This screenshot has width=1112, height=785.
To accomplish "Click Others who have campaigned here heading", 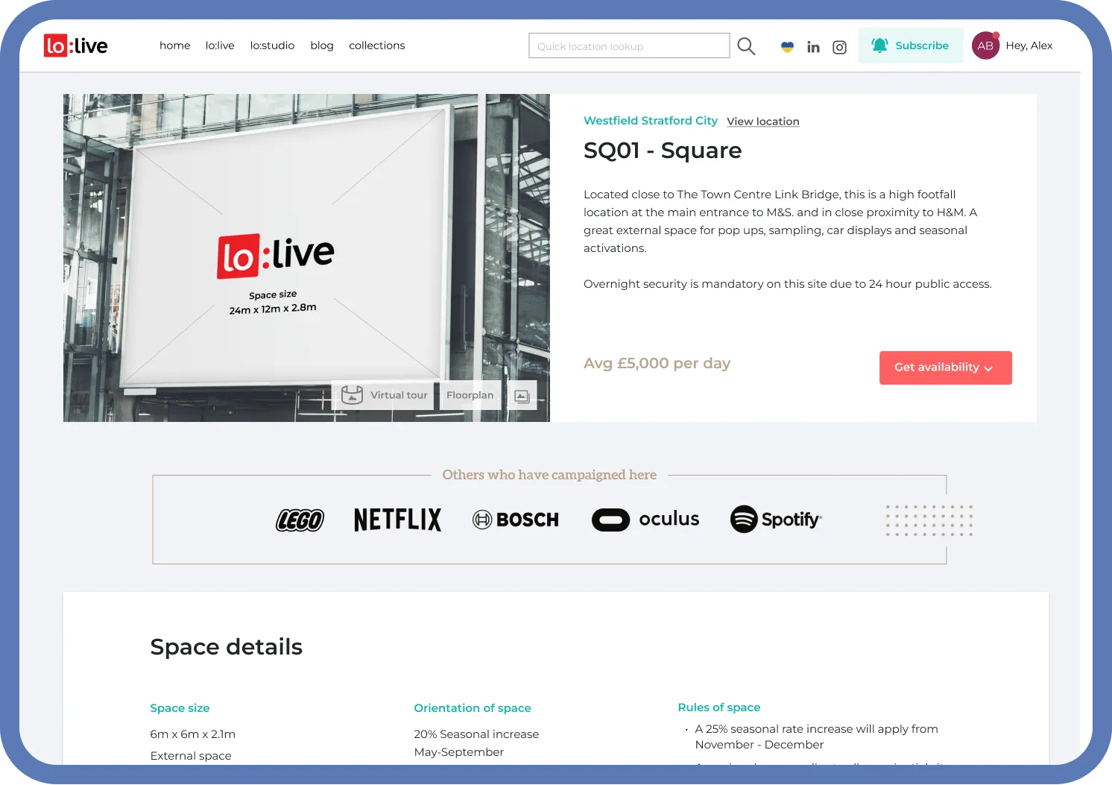I will 549,475.
